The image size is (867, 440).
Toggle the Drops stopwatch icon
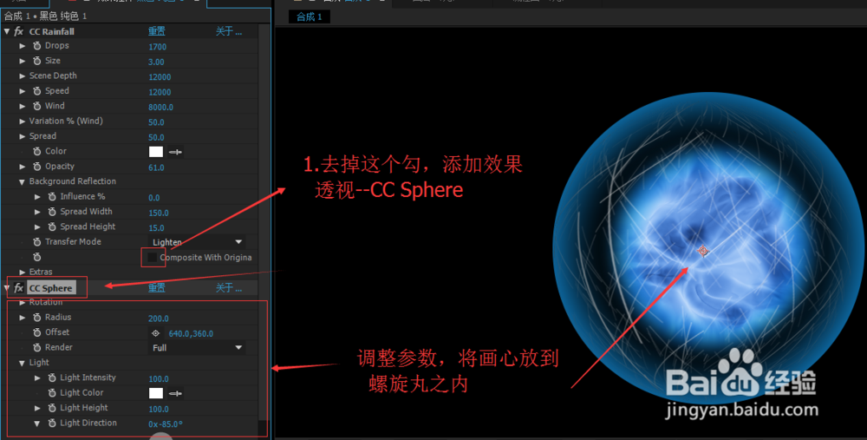pos(37,46)
